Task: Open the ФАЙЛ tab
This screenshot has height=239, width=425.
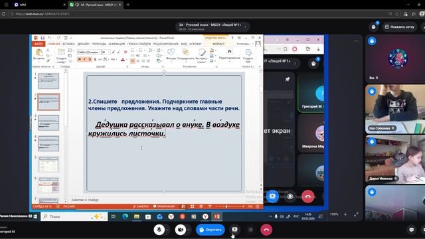Action: point(39,44)
